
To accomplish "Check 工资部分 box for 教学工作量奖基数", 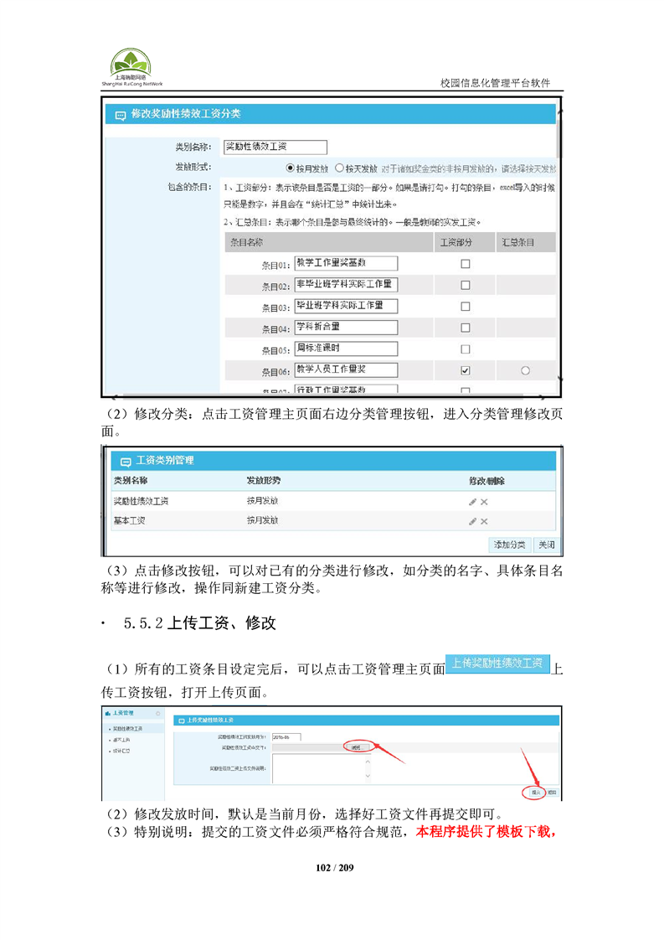I will (465, 264).
